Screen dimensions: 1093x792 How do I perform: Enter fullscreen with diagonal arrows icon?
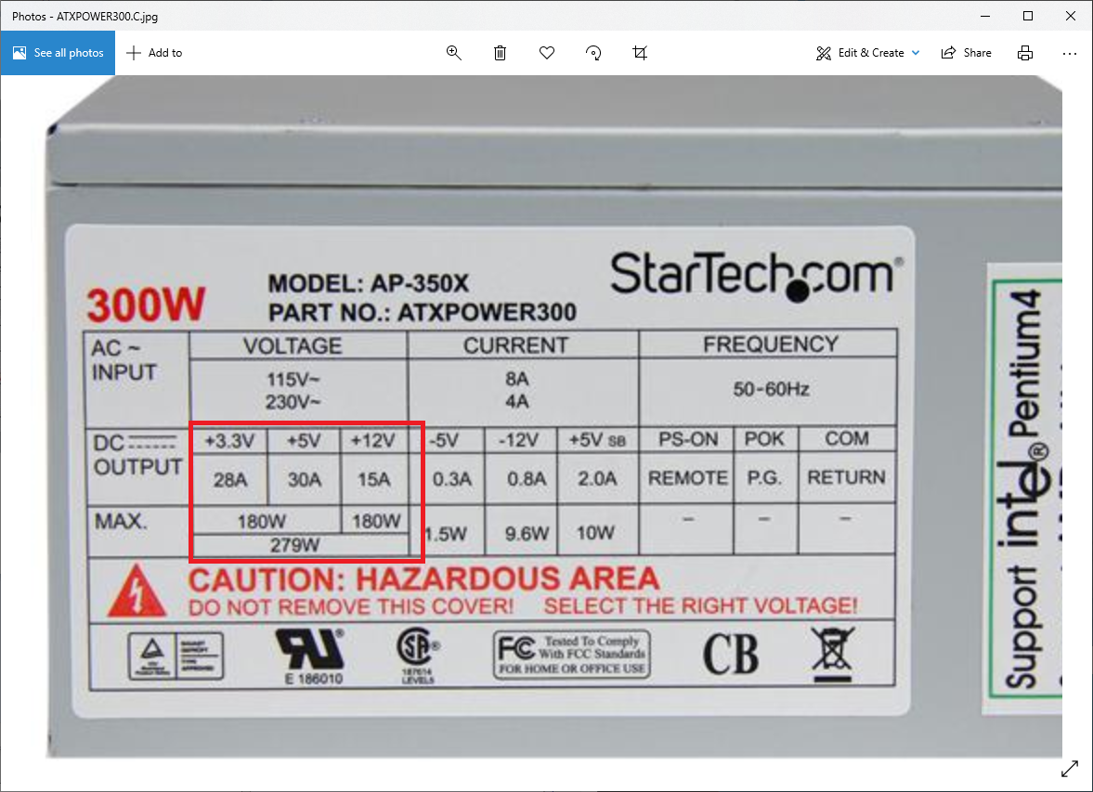coord(1069,769)
